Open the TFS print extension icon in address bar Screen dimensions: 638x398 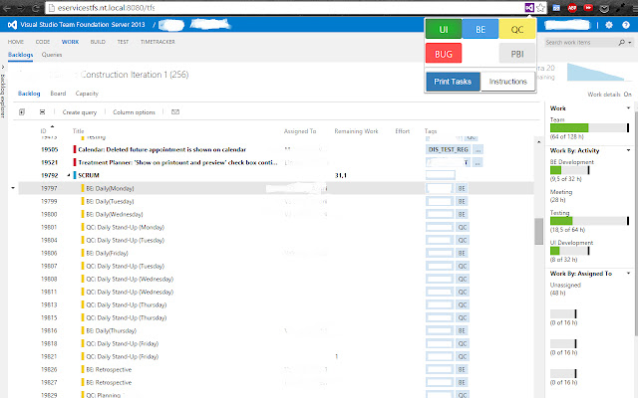click(x=529, y=8)
